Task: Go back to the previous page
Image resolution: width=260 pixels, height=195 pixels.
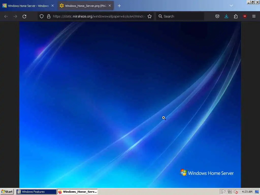Action: pos(6,16)
